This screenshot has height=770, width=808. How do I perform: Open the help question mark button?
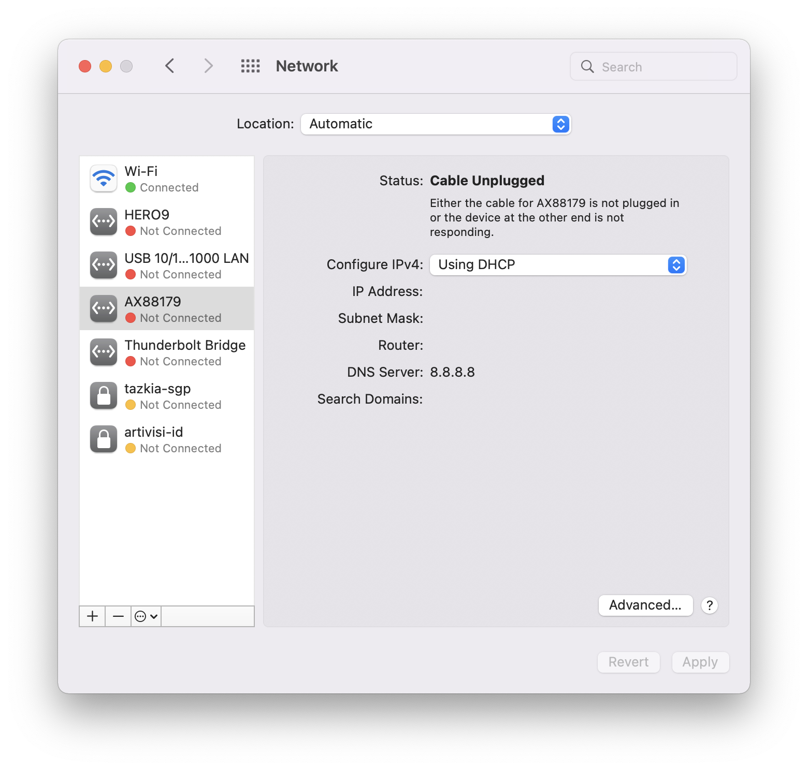point(710,605)
